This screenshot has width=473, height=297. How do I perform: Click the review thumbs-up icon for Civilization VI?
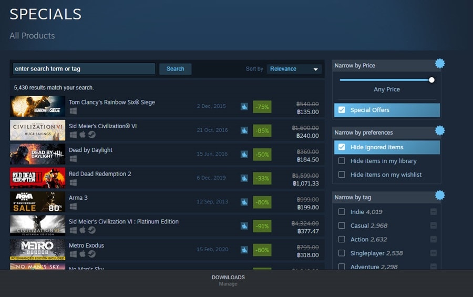pyautogui.click(x=244, y=130)
